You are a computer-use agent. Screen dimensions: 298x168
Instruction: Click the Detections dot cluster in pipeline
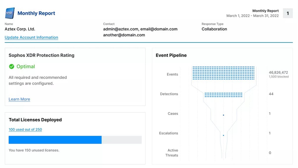(x=223, y=95)
